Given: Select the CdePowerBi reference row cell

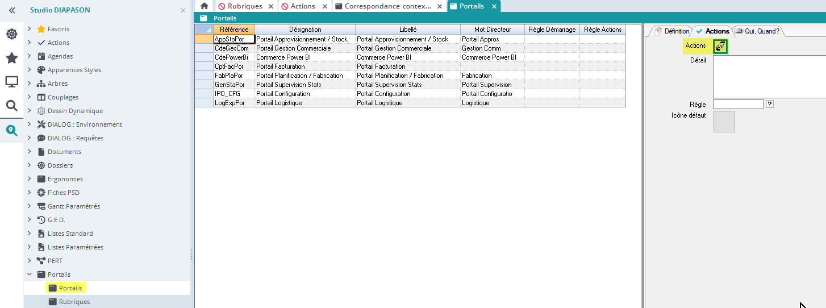Looking at the screenshot, I should click(233, 57).
